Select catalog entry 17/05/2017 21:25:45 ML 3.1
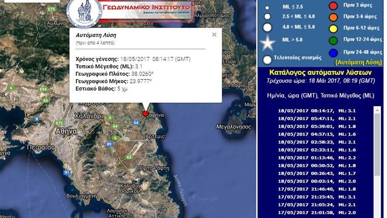This screenshot has width=387, height=218. point(317,197)
